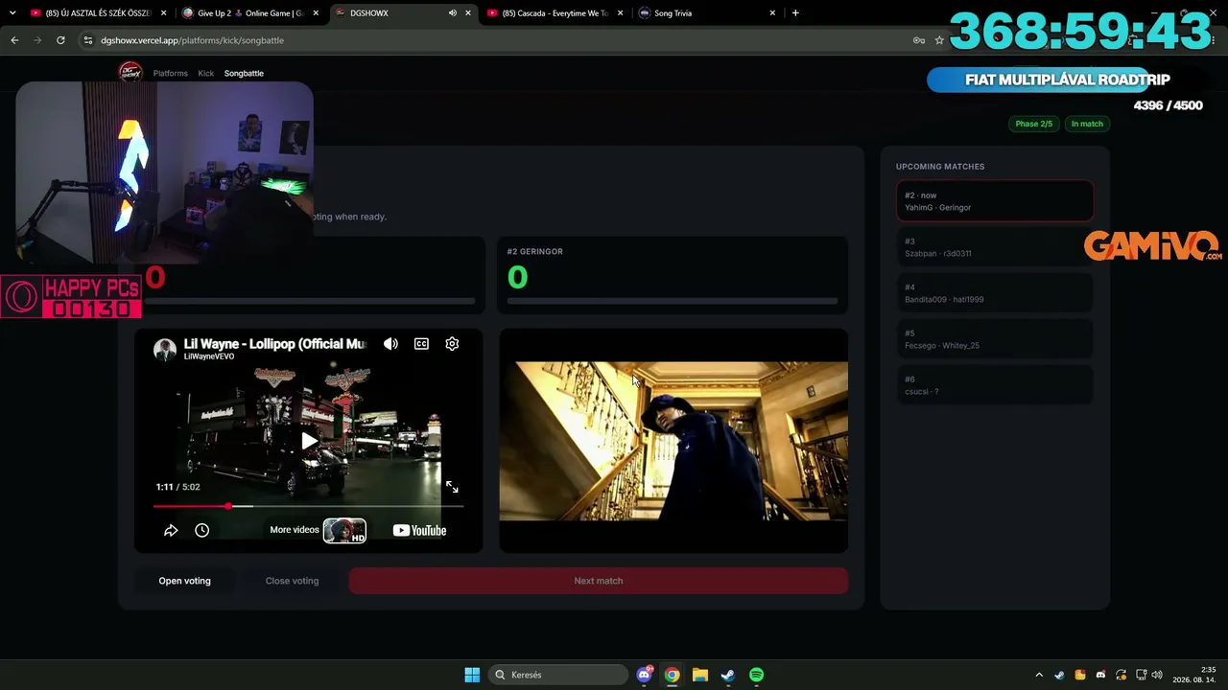This screenshot has height=690, width=1228.
Task: Mute the Lollipop video player volume
Action: pos(390,344)
